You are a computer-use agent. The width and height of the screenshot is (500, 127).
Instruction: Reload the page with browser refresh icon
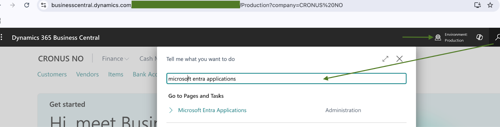tap(27, 5)
